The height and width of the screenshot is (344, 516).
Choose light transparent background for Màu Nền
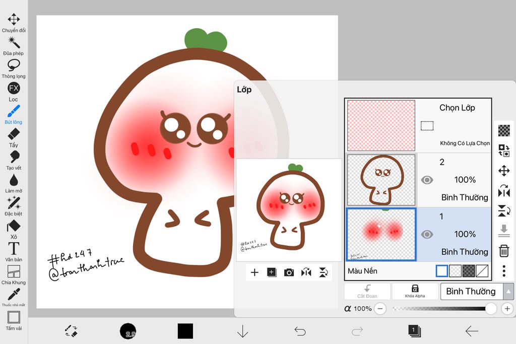(x=455, y=271)
